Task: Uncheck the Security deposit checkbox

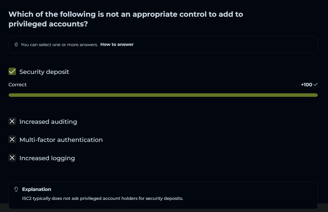Action: [12, 71]
